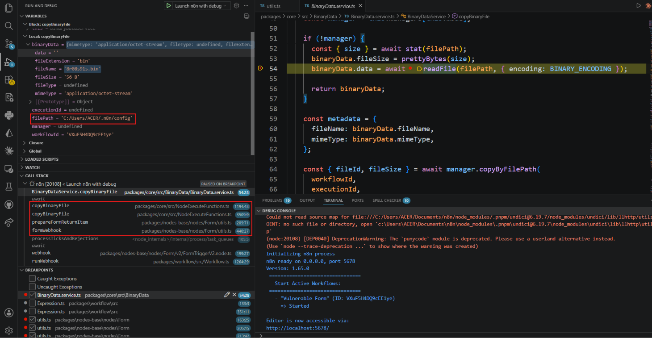Open the triangular prism icon in activity bar
This screenshot has height=338, width=652.
coord(8,133)
